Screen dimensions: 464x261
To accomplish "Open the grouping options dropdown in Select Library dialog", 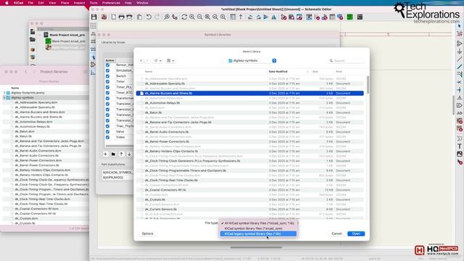I will pyautogui.click(x=170, y=61).
